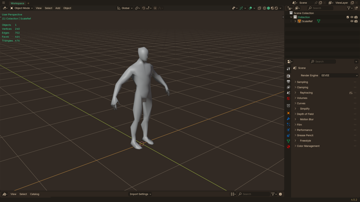Image resolution: width=360 pixels, height=202 pixels.
Task: Open the Object Constraints properties tab
Action: click(x=288, y=136)
